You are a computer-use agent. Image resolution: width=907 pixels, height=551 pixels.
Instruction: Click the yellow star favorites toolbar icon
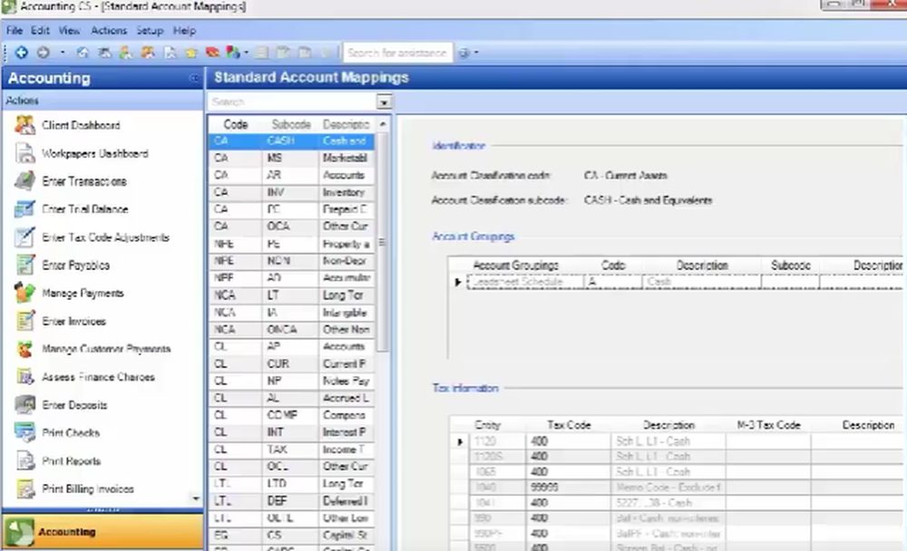[191, 53]
